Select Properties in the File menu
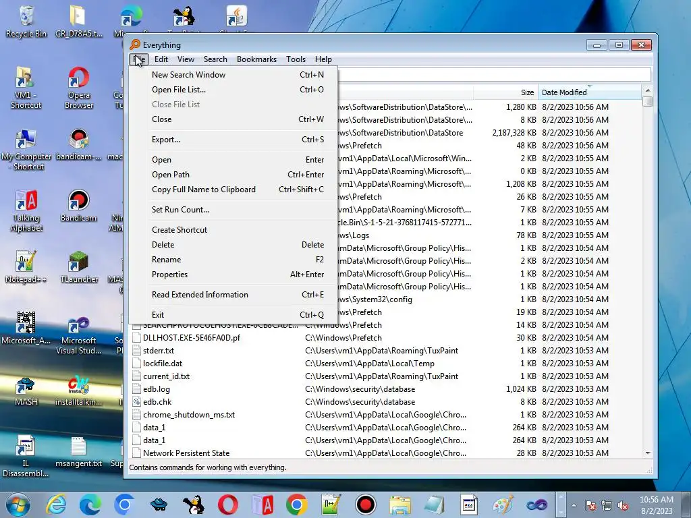 click(x=233, y=275)
